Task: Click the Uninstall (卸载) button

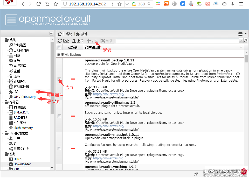Action: tap(107, 41)
